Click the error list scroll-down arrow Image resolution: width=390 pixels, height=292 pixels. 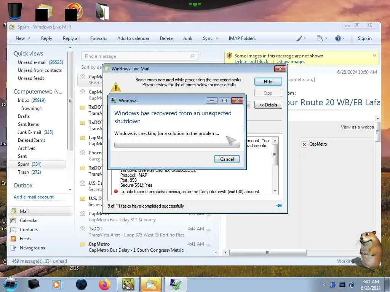[x=275, y=191]
